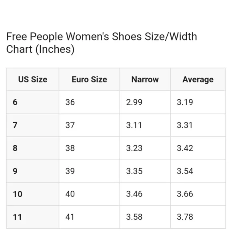This screenshot has width=232, height=232.
Task: Select US size 9 row label
Action: [x=33, y=171]
